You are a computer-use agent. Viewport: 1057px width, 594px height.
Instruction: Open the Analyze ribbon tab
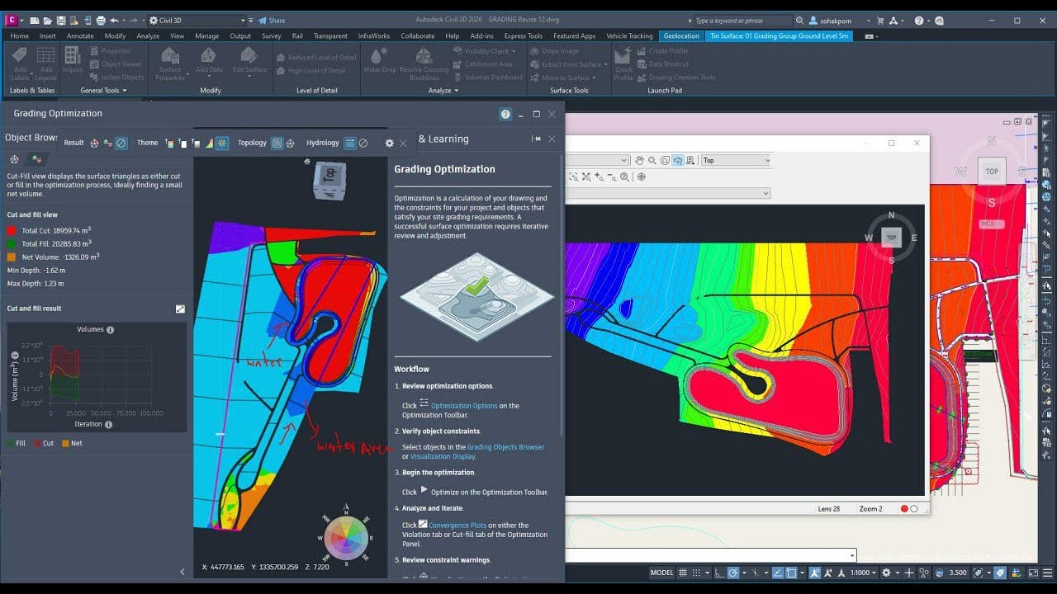click(148, 35)
